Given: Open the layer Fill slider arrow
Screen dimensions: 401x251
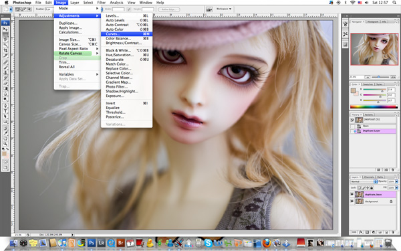Looking at the screenshot, I should click(396, 187).
